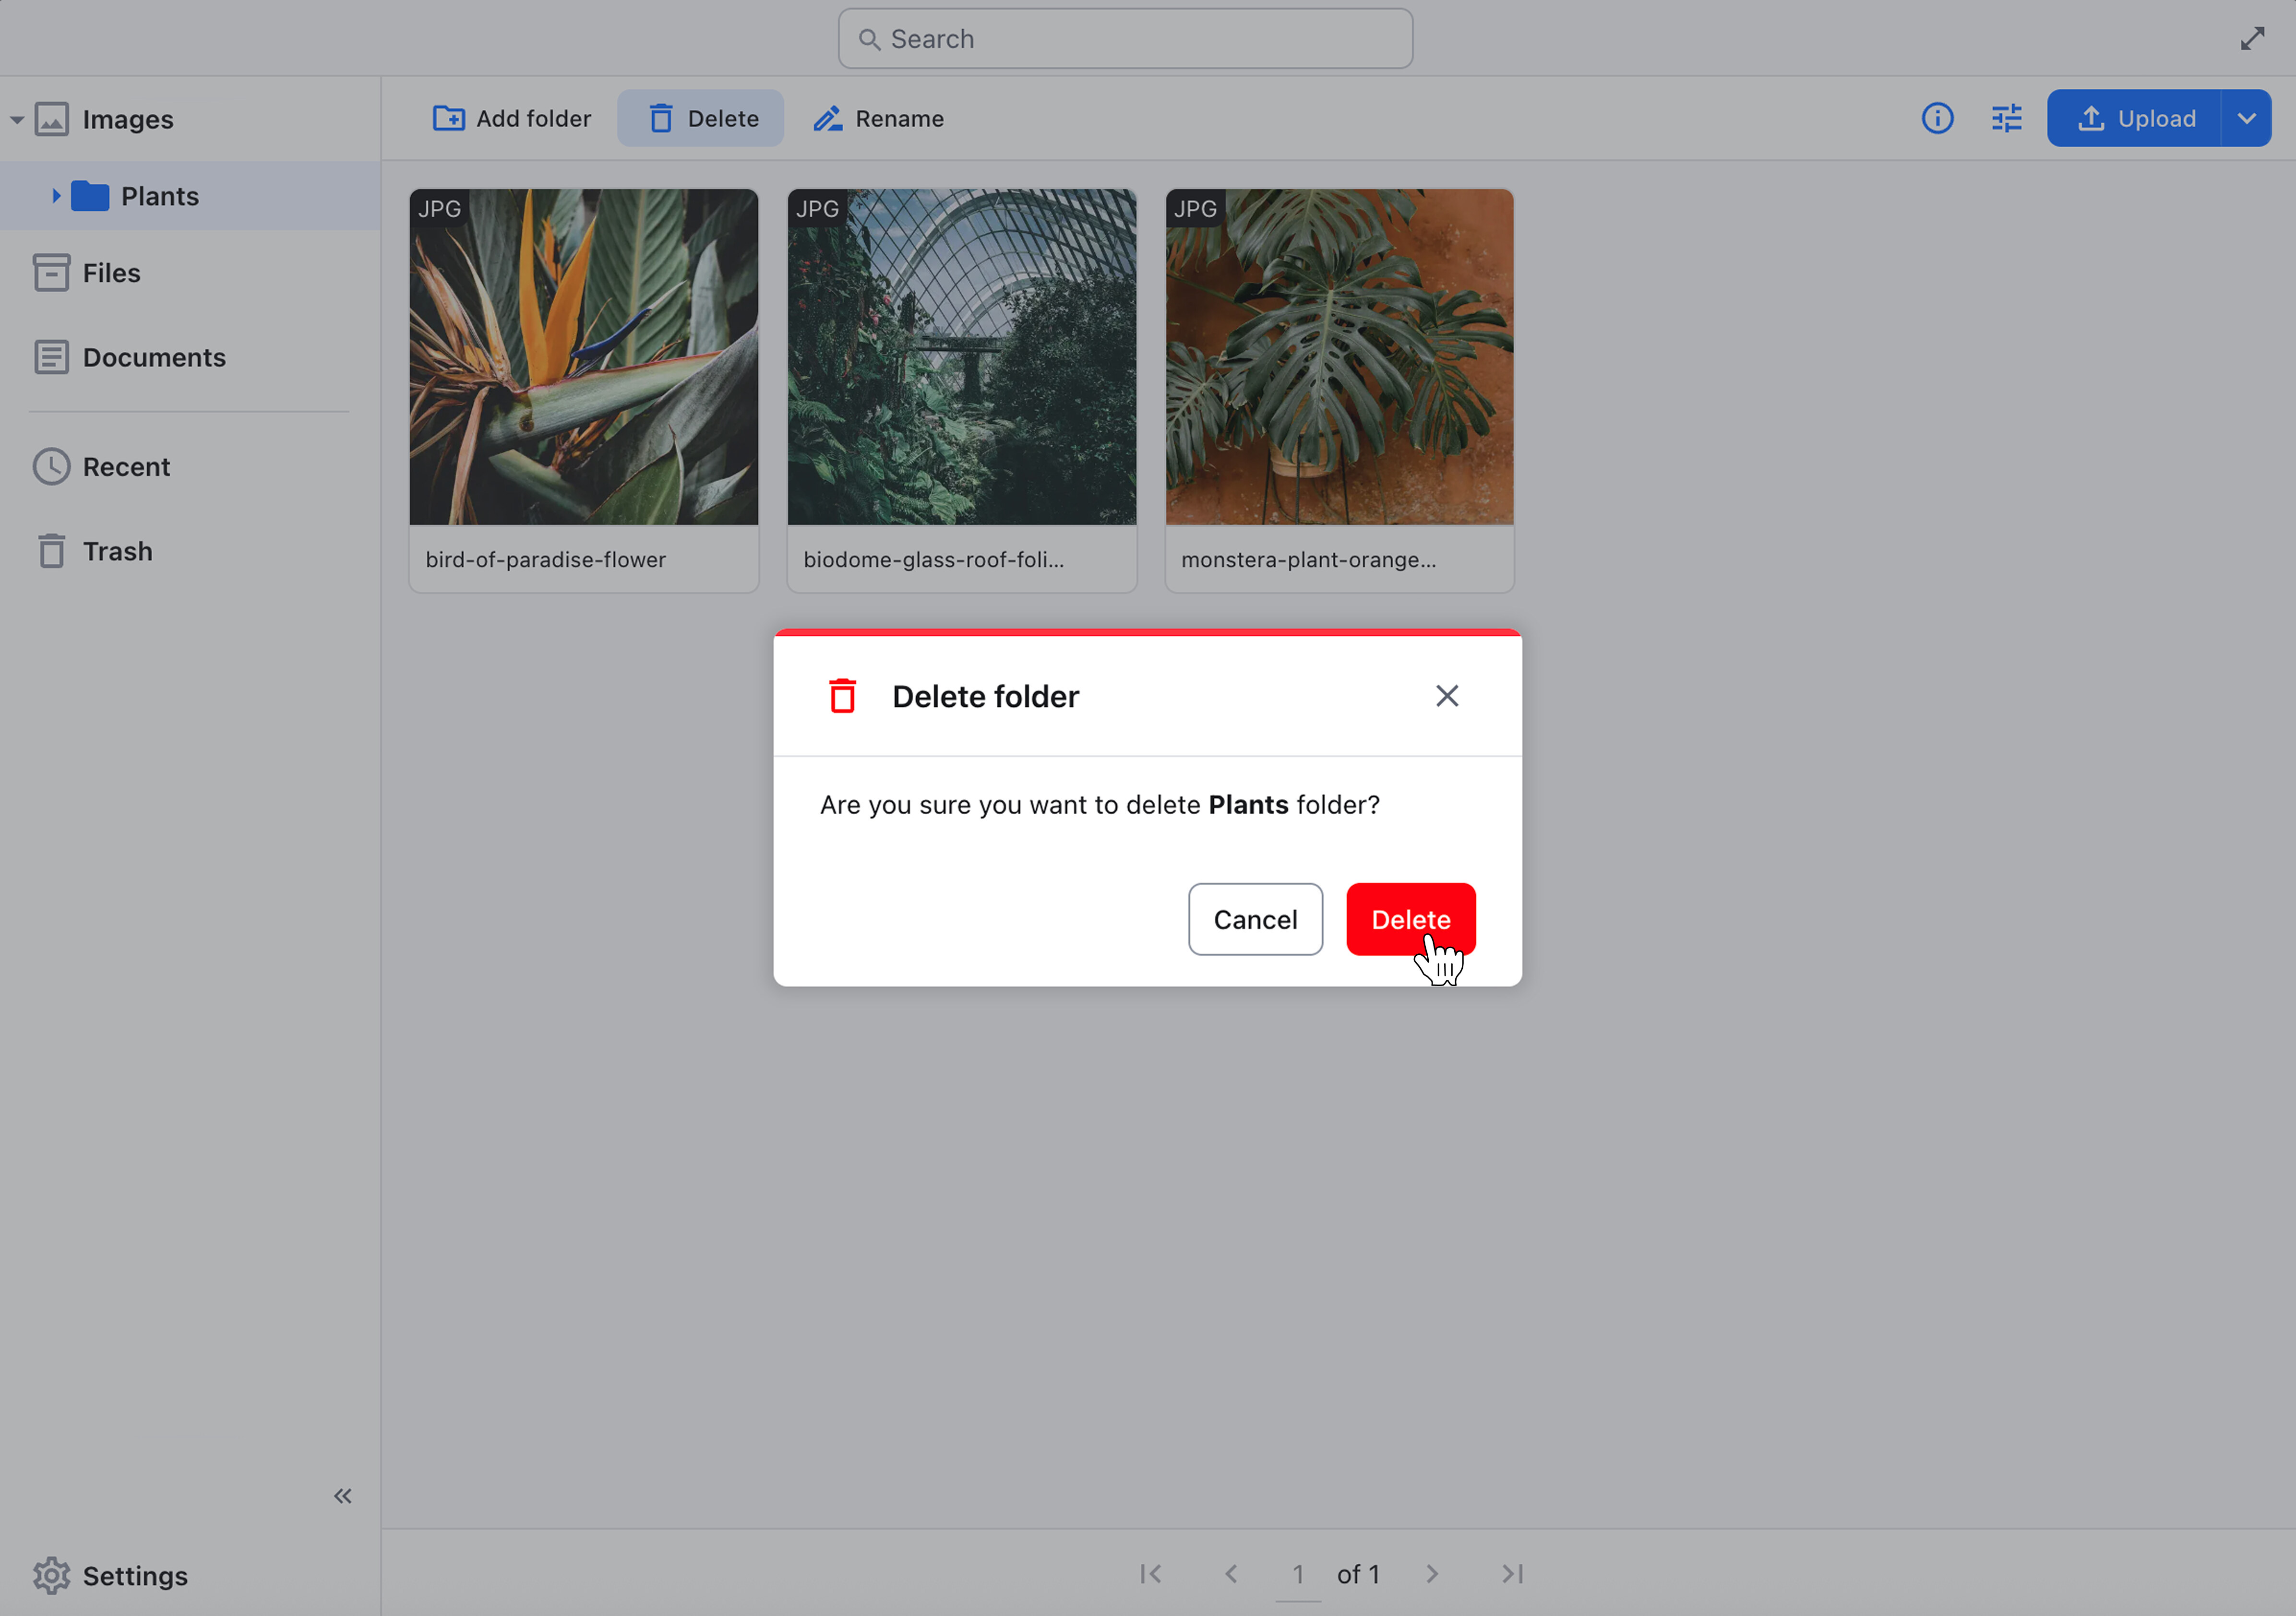The height and width of the screenshot is (1616, 2296).
Task: Click the Upload arrow icon
Action: (x=2091, y=118)
